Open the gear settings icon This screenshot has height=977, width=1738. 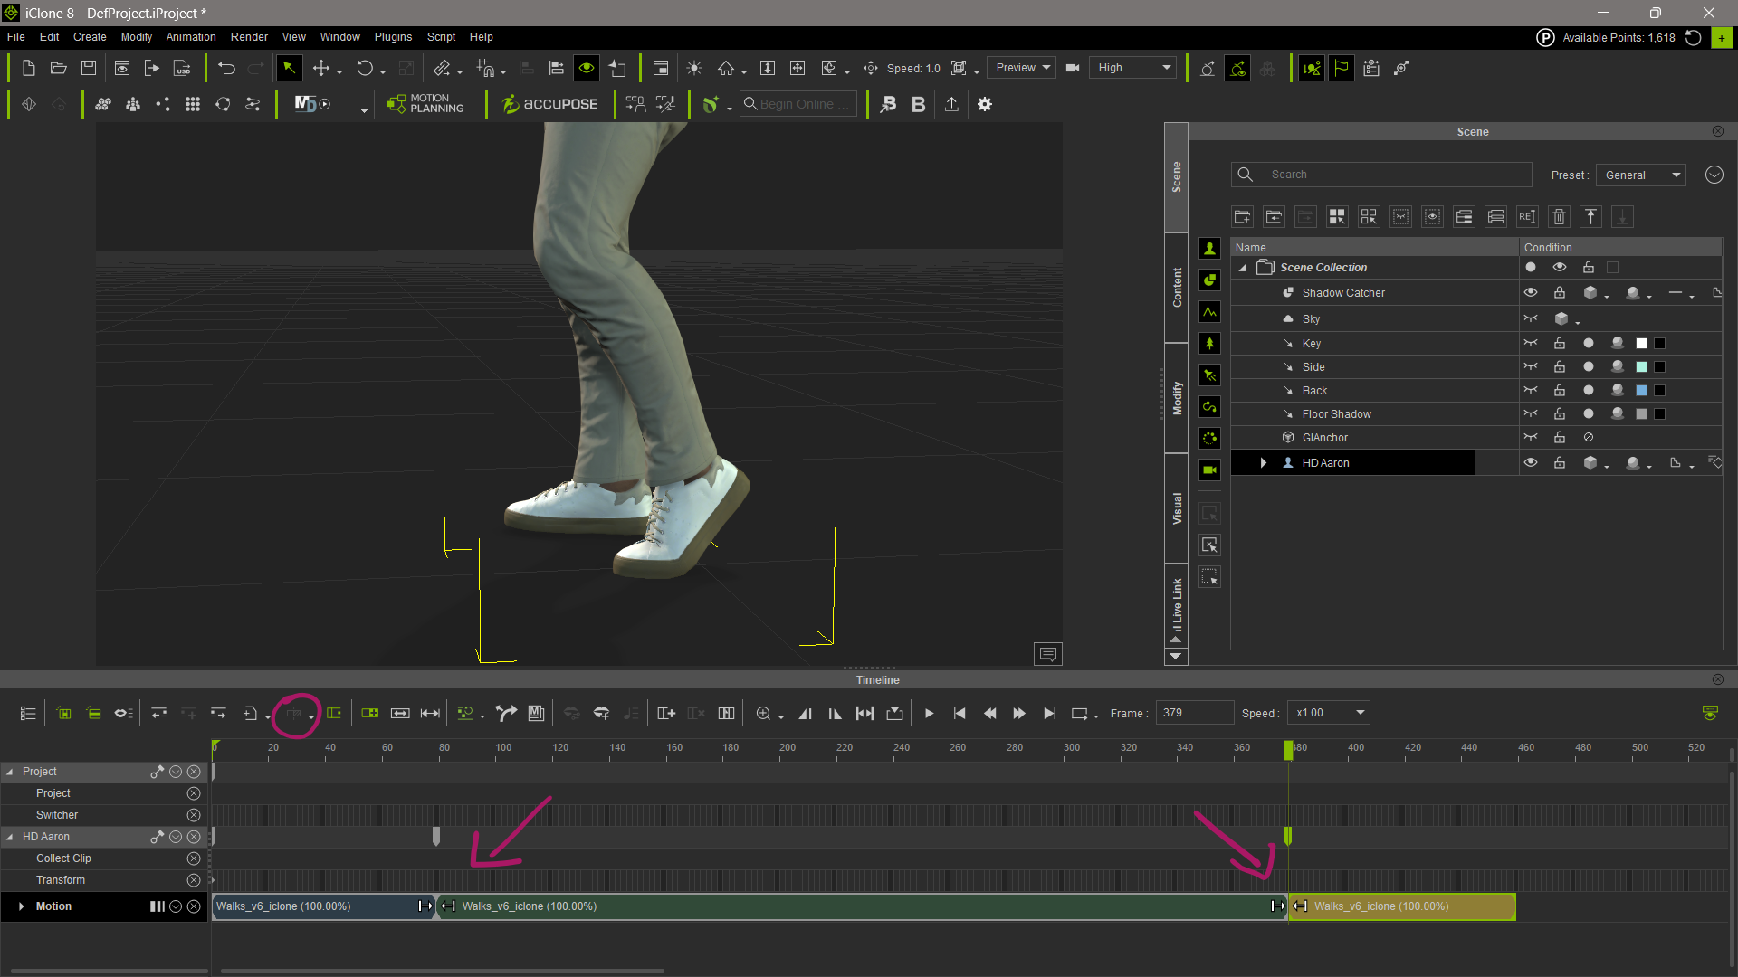pos(985,104)
